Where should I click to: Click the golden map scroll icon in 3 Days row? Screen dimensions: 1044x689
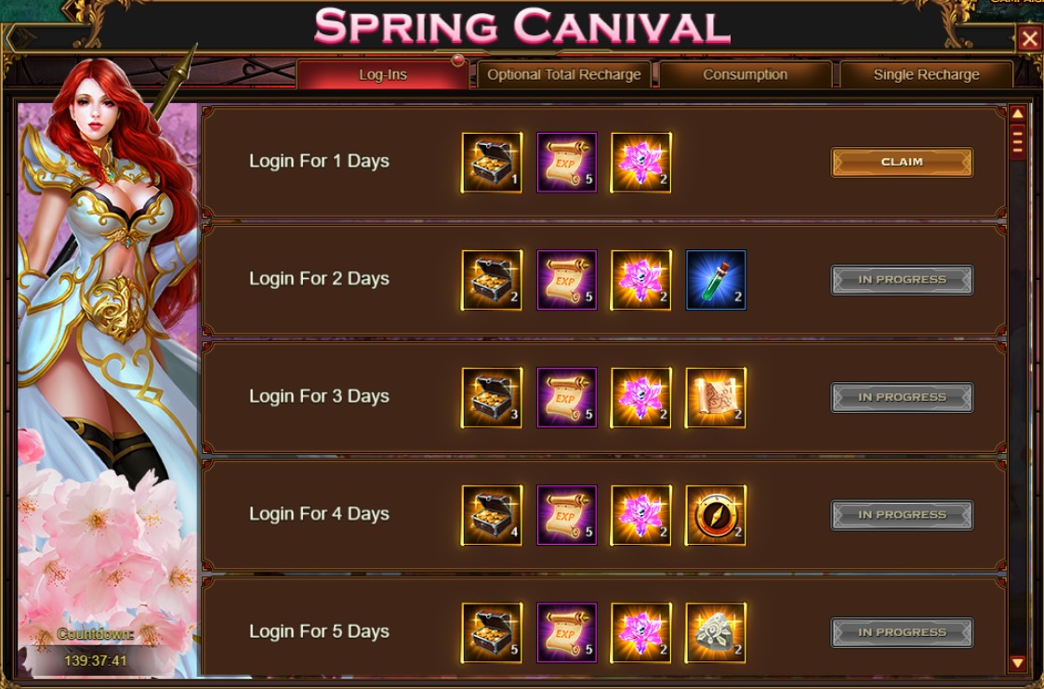coord(716,397)
